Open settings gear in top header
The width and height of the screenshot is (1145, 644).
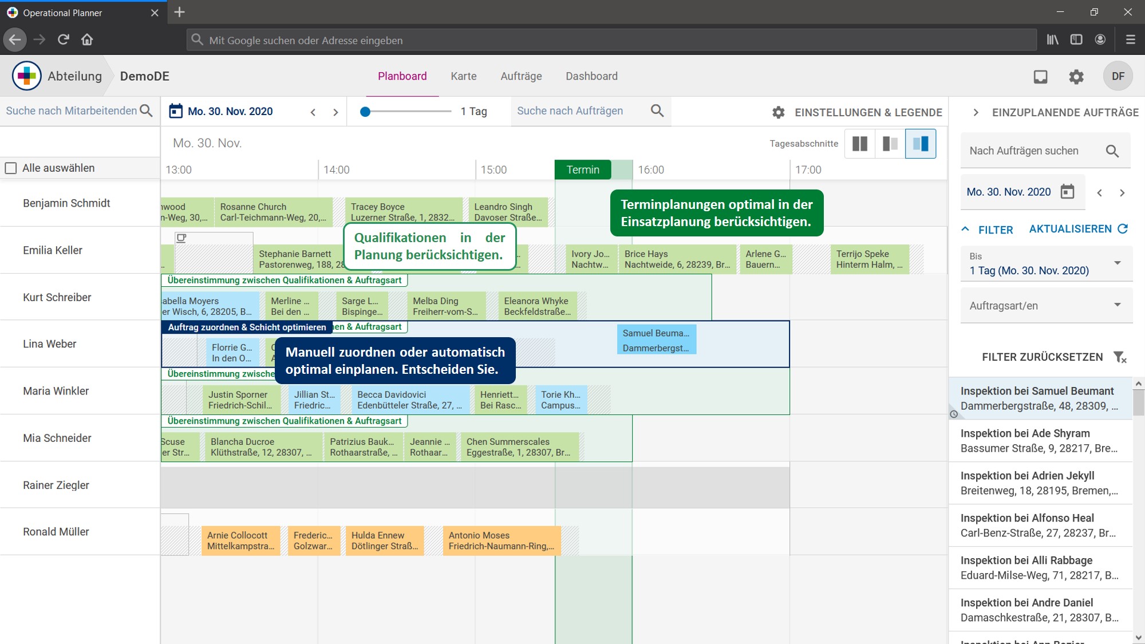click(1076, 77)
